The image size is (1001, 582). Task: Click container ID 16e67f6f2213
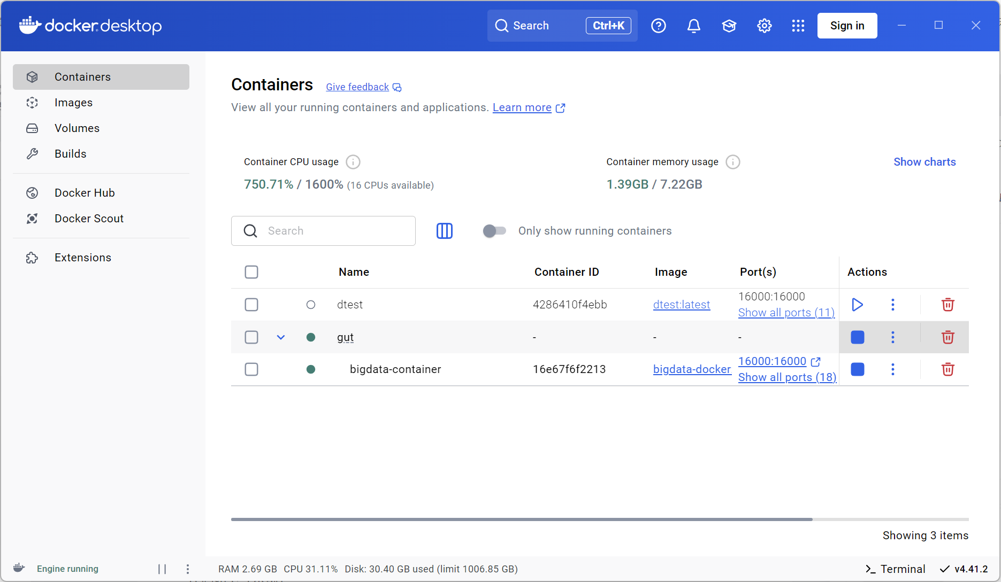(569, 369)
